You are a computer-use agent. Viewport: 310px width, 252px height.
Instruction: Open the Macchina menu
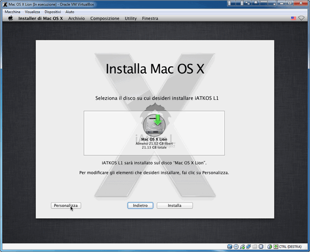point(12,12)
